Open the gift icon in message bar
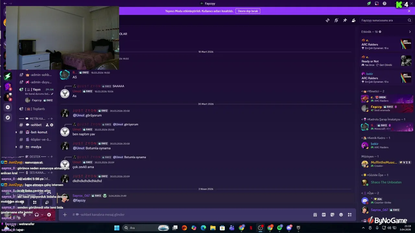The image size is (415, 233). tap(315, 215)
